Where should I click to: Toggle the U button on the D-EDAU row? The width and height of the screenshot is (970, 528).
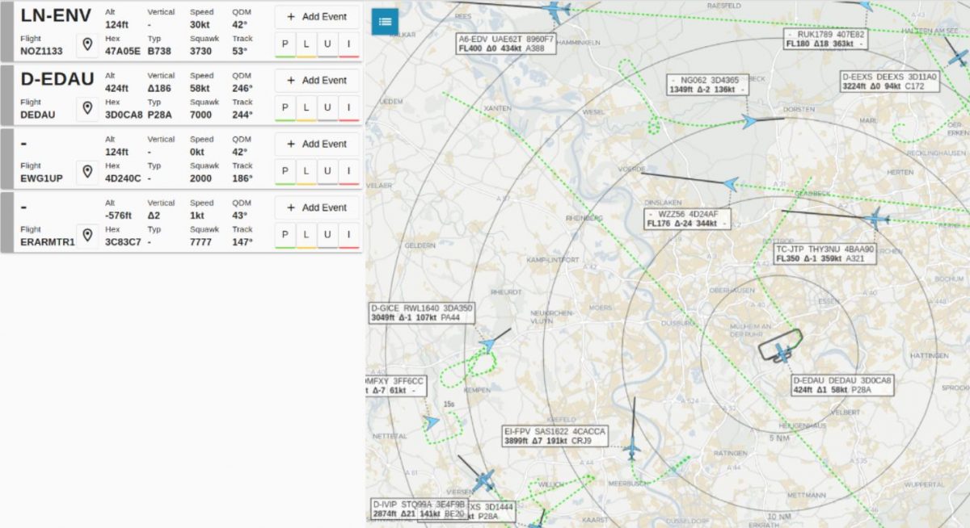[x=327, y=108]
